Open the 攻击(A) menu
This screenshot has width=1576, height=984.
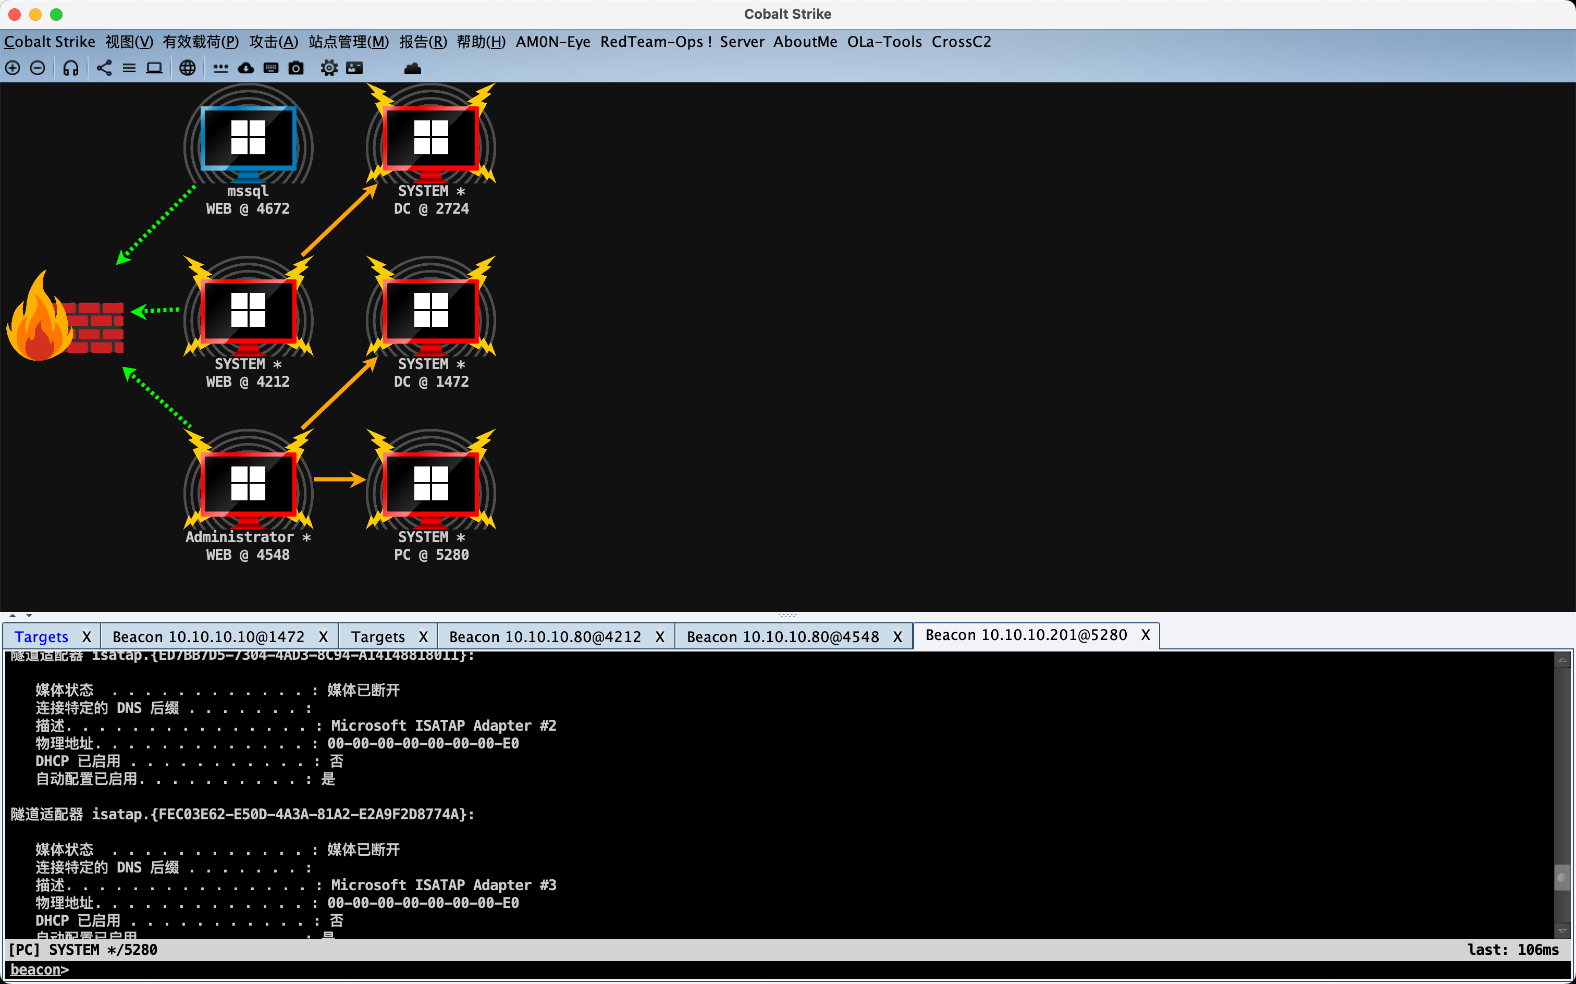pyautogui.click(x=273, y=42)
